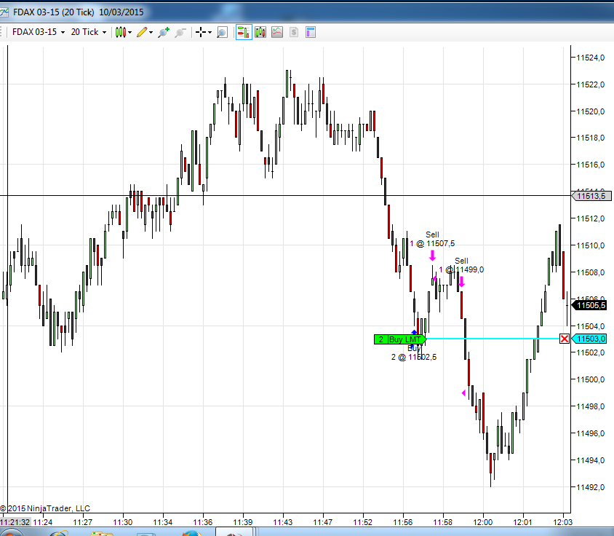The height and width of the screenshot is (536, 614).
Task: Click the black 11505,5 current price marker
Action: 589,305
